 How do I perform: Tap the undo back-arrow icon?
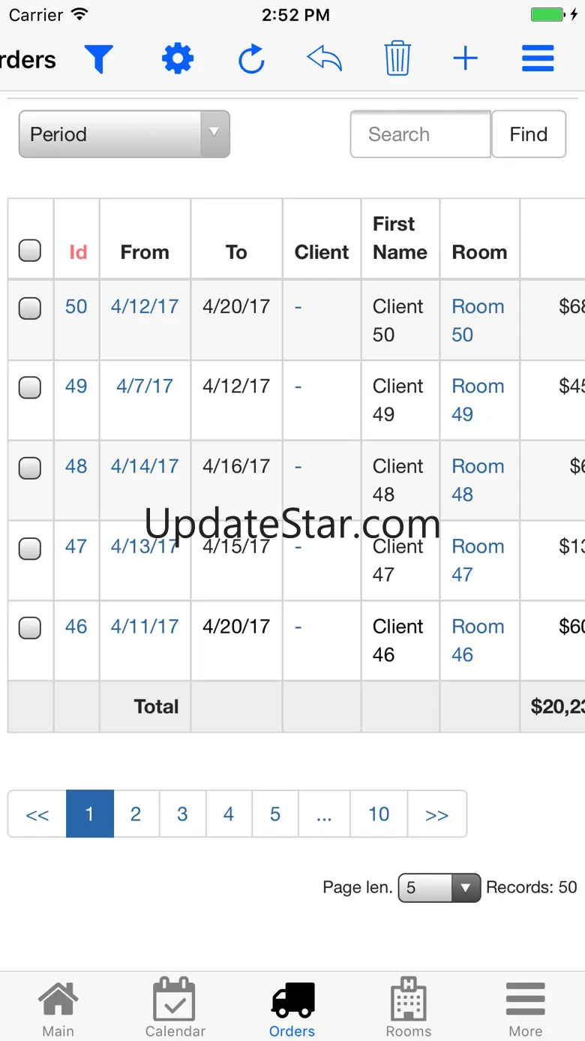point(324,59)
